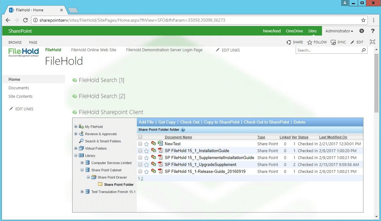The height and width of the screenshot is (221, 381).
Task: Sort by Last Modified On column
Action: [333, 137]
